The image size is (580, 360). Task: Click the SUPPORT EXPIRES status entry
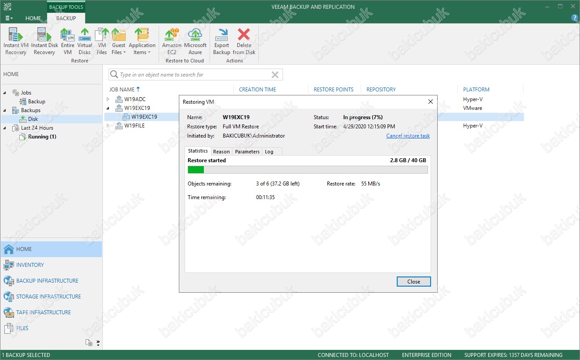pyautogui.click(x=513, y=355)
